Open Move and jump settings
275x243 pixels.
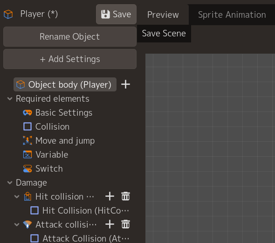[x=65, y=141]
